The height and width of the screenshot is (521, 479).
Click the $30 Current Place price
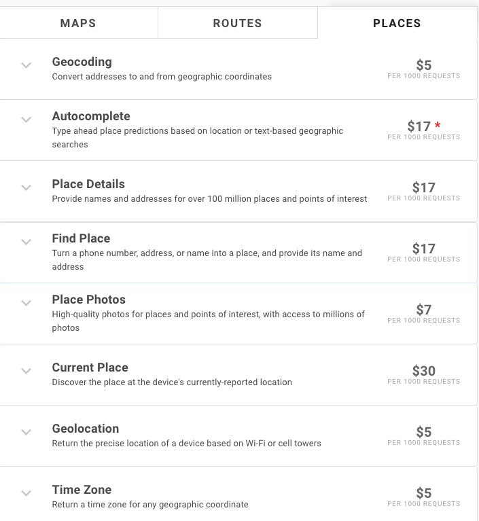point(424,371)
